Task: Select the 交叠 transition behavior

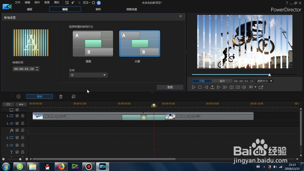Action: 140,44
